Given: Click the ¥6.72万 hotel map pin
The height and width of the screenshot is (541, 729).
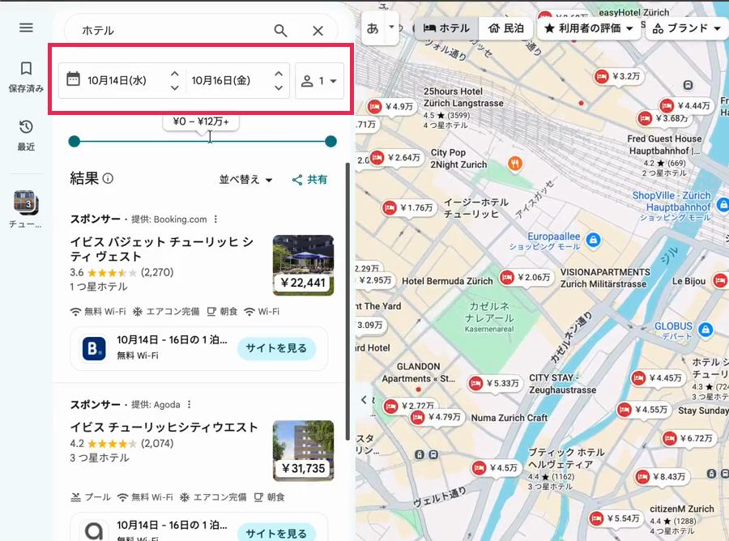Looking at the screenshot, I should click(x=689, y=438).
